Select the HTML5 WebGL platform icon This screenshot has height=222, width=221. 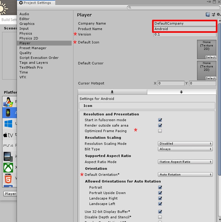tap(8, 179)
